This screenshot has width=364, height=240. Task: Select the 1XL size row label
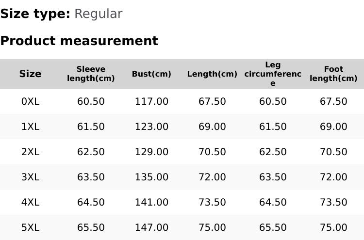click(x=30, y=127)
